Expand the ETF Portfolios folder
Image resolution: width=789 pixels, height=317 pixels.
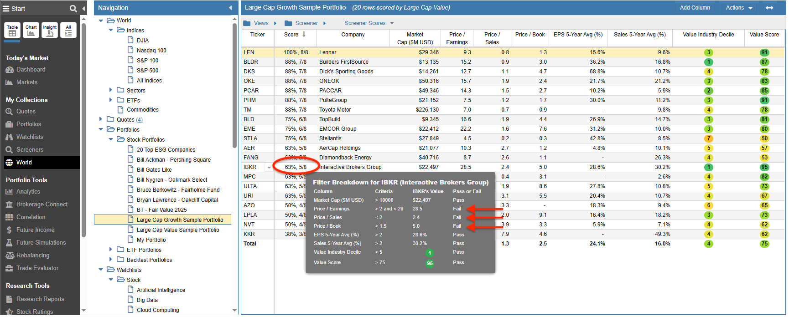coord(111,250)
